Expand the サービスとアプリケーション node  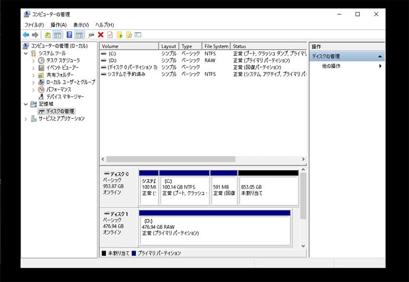(x=26, y=119)
